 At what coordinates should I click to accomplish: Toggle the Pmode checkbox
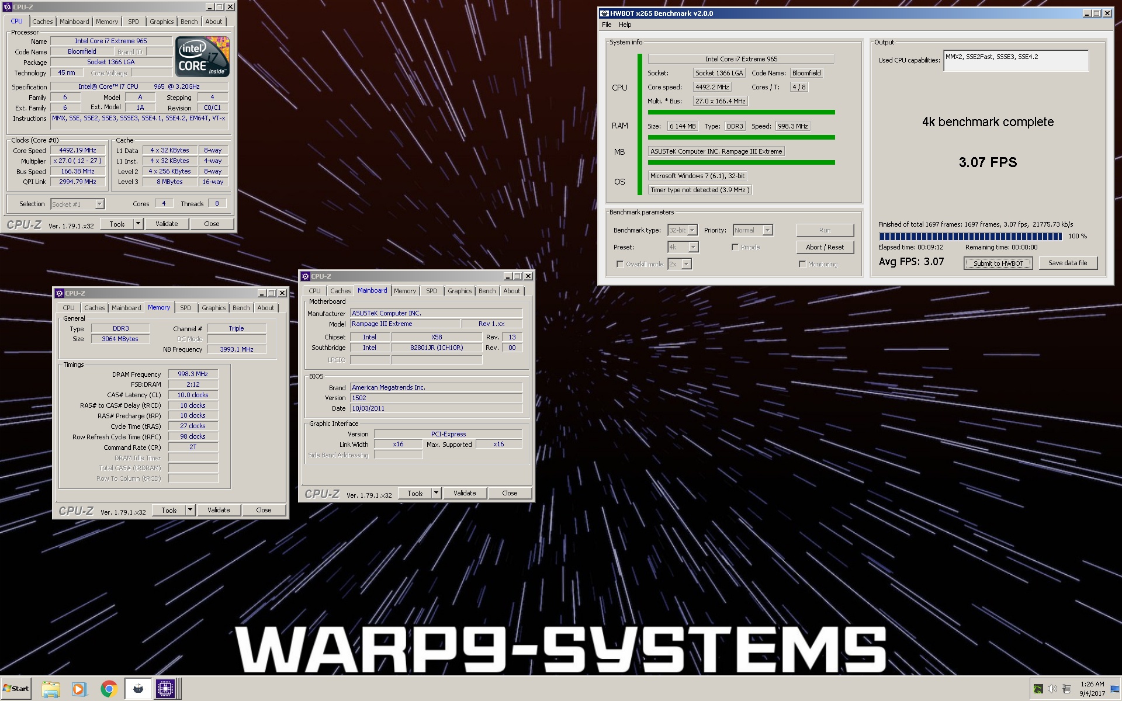coord(735,247)
